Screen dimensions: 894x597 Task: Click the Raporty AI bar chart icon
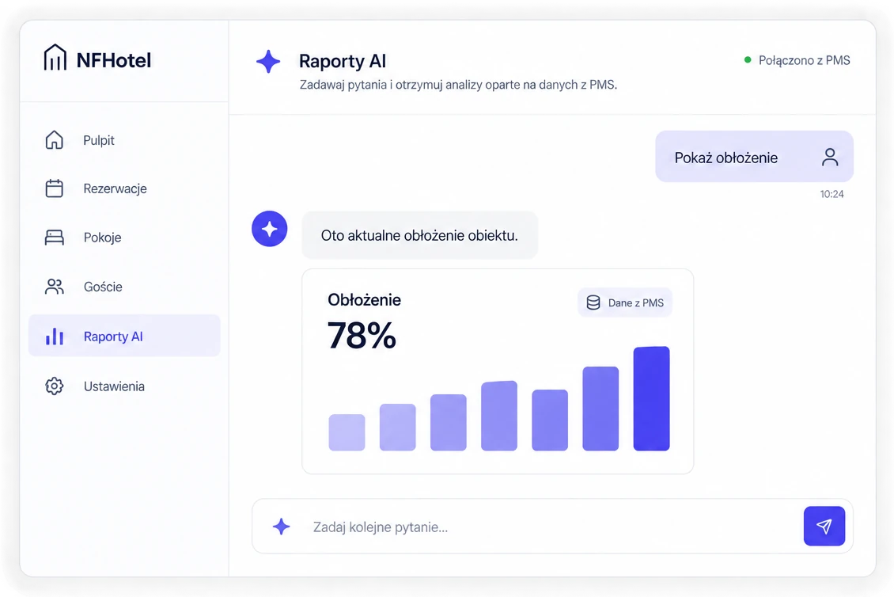(55, 337)
